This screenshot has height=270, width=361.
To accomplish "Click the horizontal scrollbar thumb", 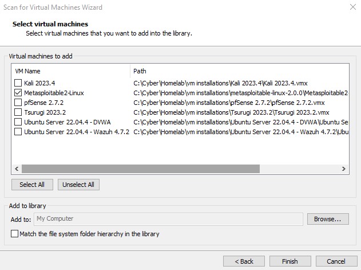I will (140, 169).
